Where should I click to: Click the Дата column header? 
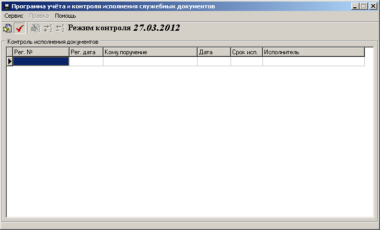(214, 52)
